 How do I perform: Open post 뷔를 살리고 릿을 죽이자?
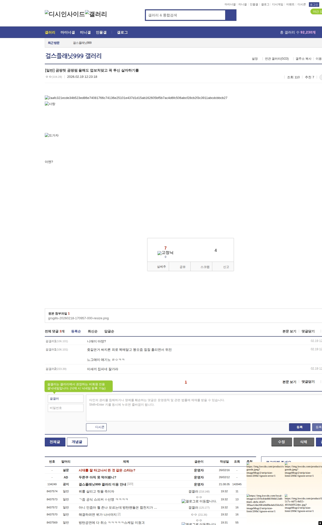click(x=96, y=492)
